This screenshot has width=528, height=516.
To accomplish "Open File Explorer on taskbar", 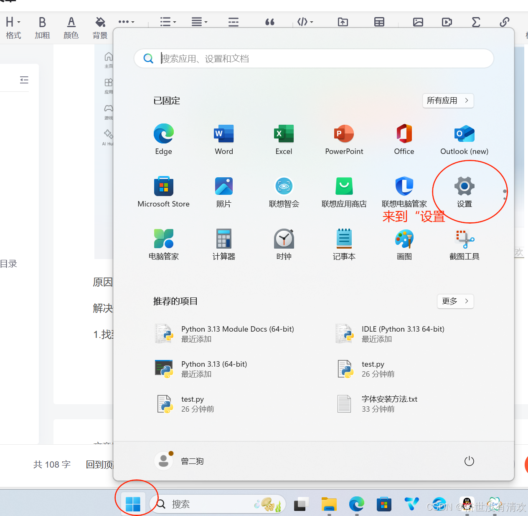I will 329,504.
